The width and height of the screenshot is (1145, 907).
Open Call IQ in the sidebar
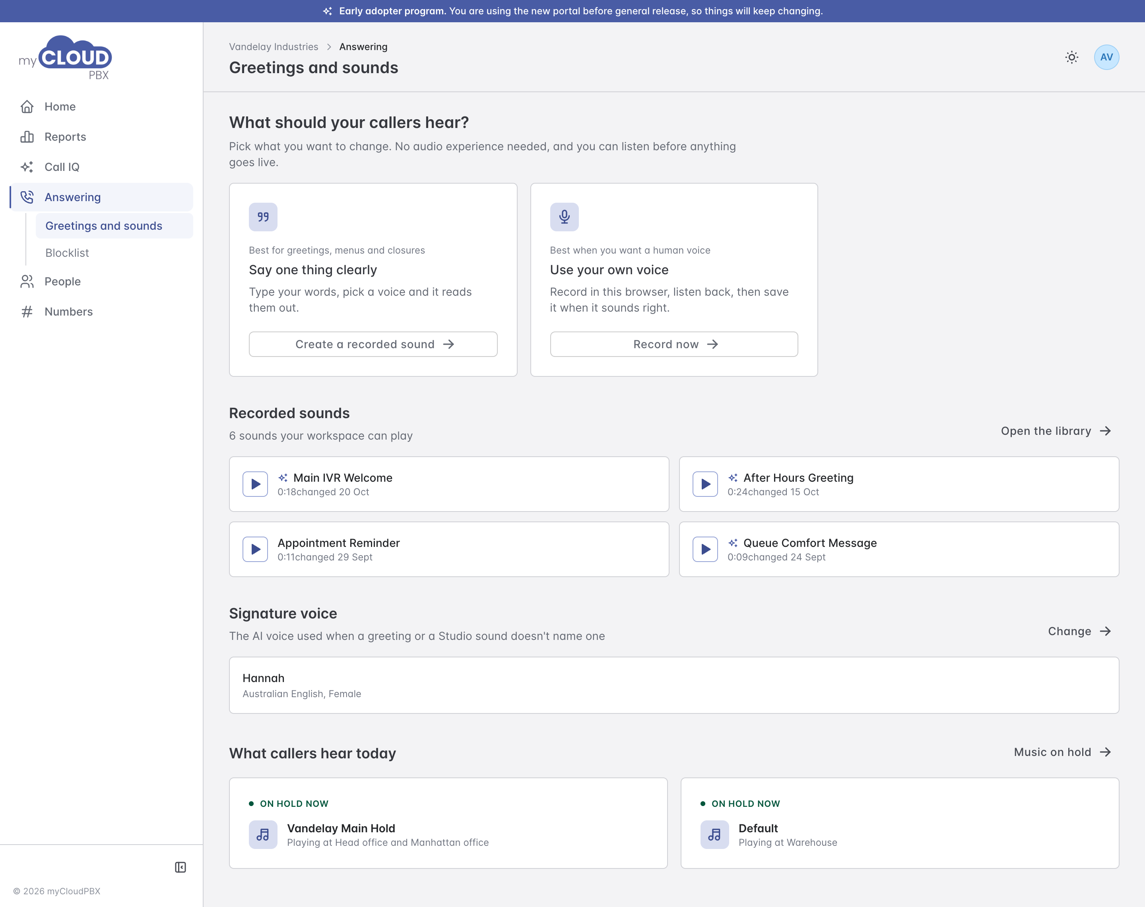[101, 167]
